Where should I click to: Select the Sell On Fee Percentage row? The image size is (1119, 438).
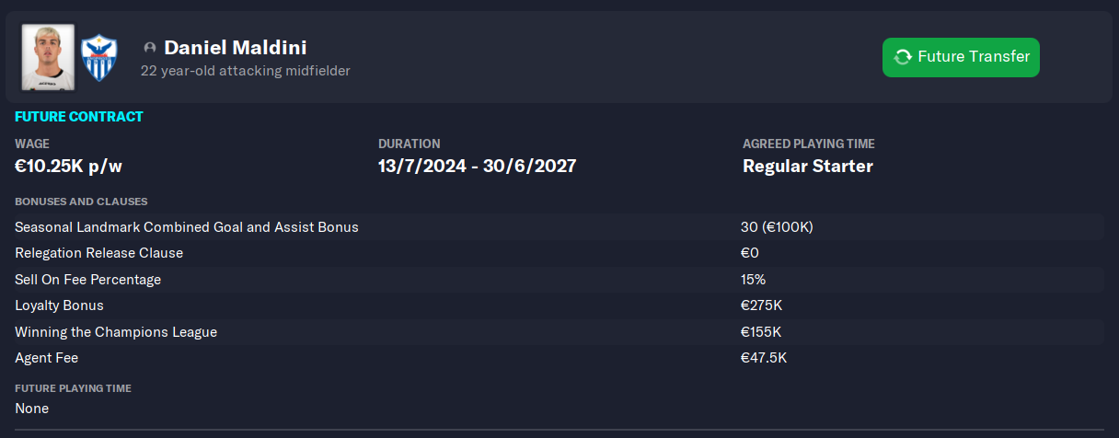(x=559, y=279)
